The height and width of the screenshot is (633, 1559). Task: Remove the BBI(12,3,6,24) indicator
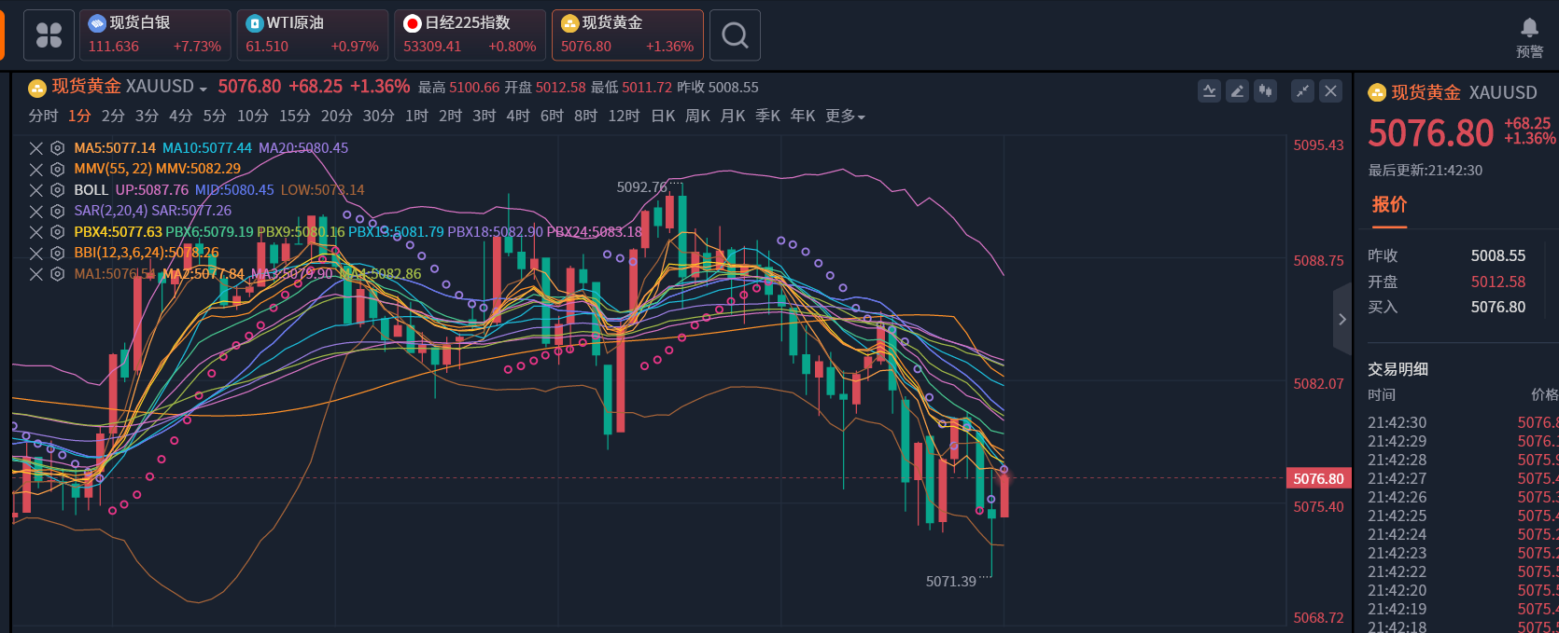coord(36,253)
